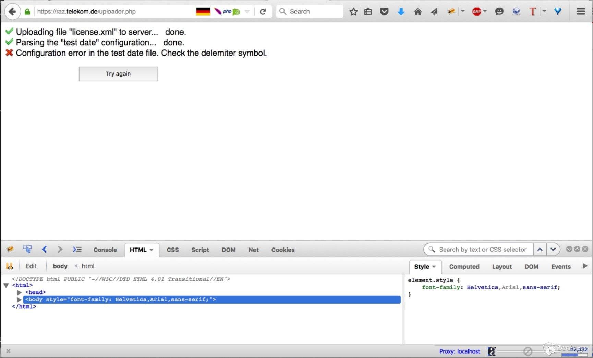Collapse the html node in the tree
Viewport: 593px width, 358px height.
(x=6, y=285)
